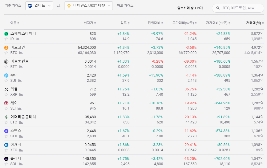The image size is (267, 168).
Task: Favorite SUI with its star
Action: tap(6, 81)
